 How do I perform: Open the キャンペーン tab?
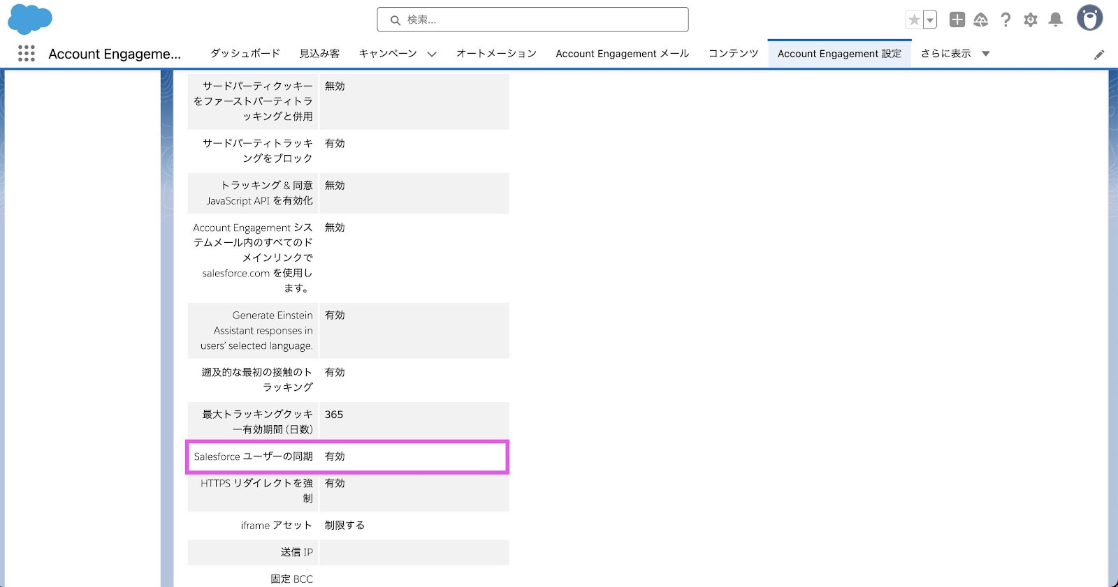[388, 54]
